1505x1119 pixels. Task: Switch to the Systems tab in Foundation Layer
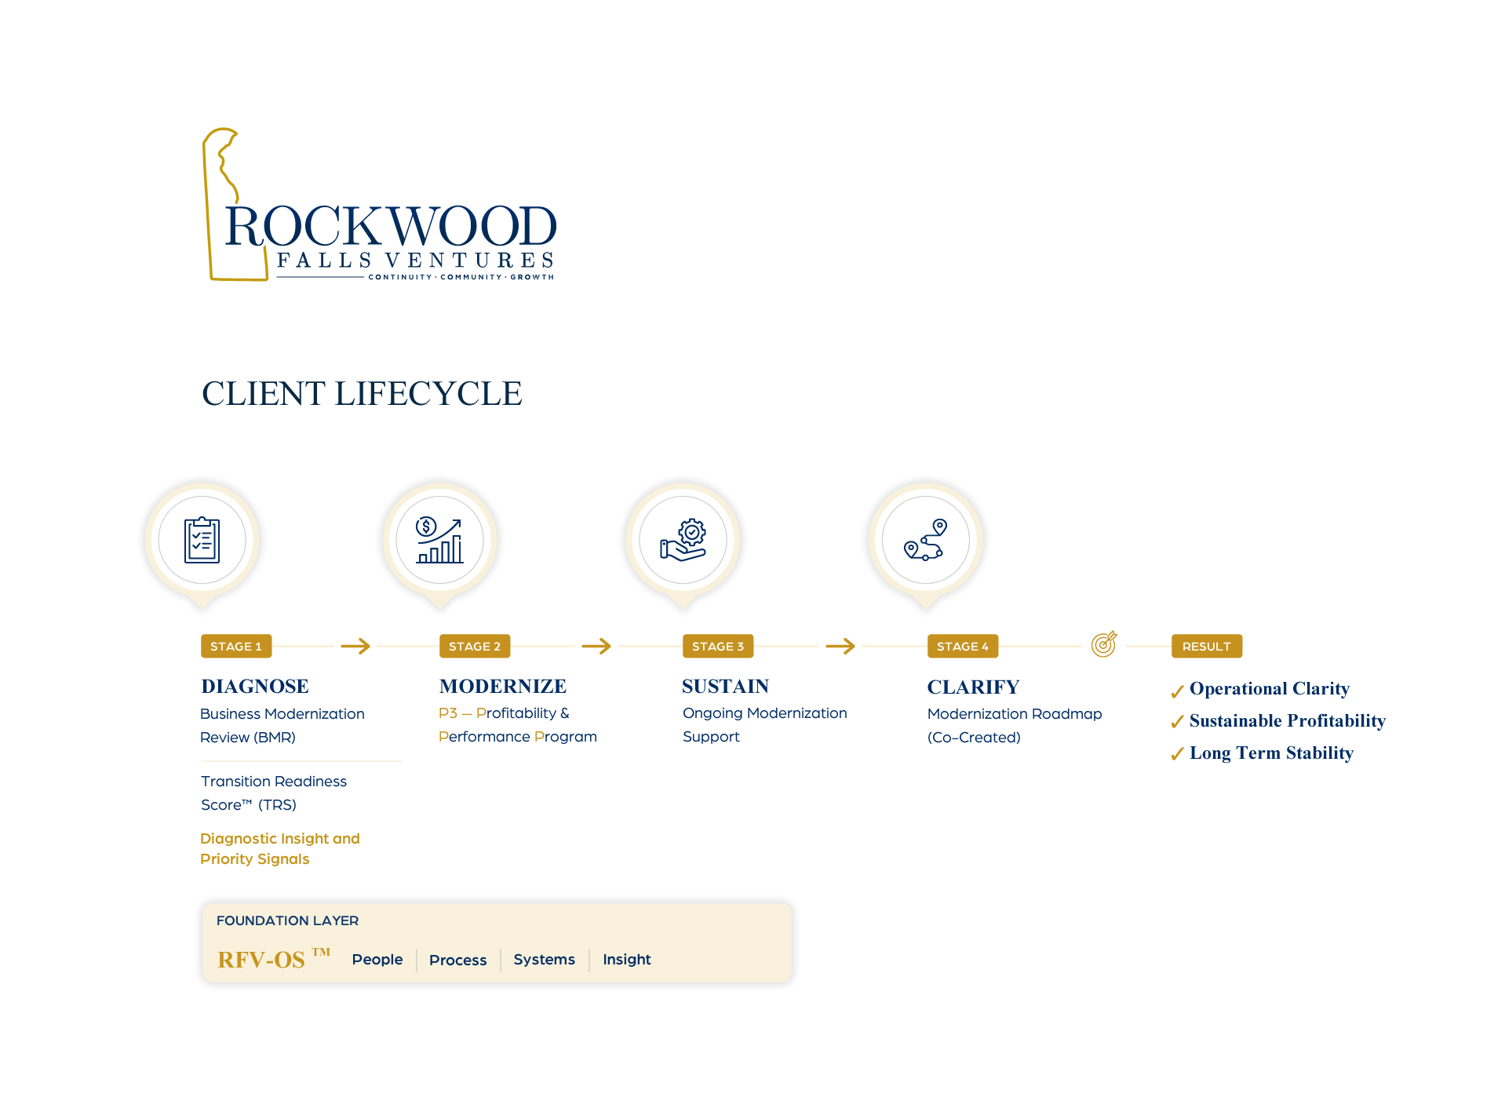[x=544, y=960]
